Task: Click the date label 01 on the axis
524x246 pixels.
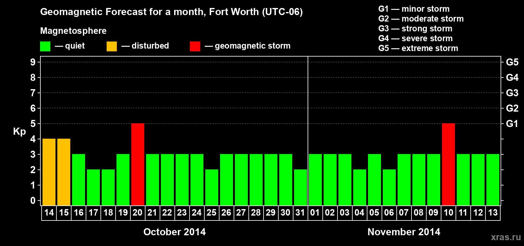Action: [x=315, y=212]
